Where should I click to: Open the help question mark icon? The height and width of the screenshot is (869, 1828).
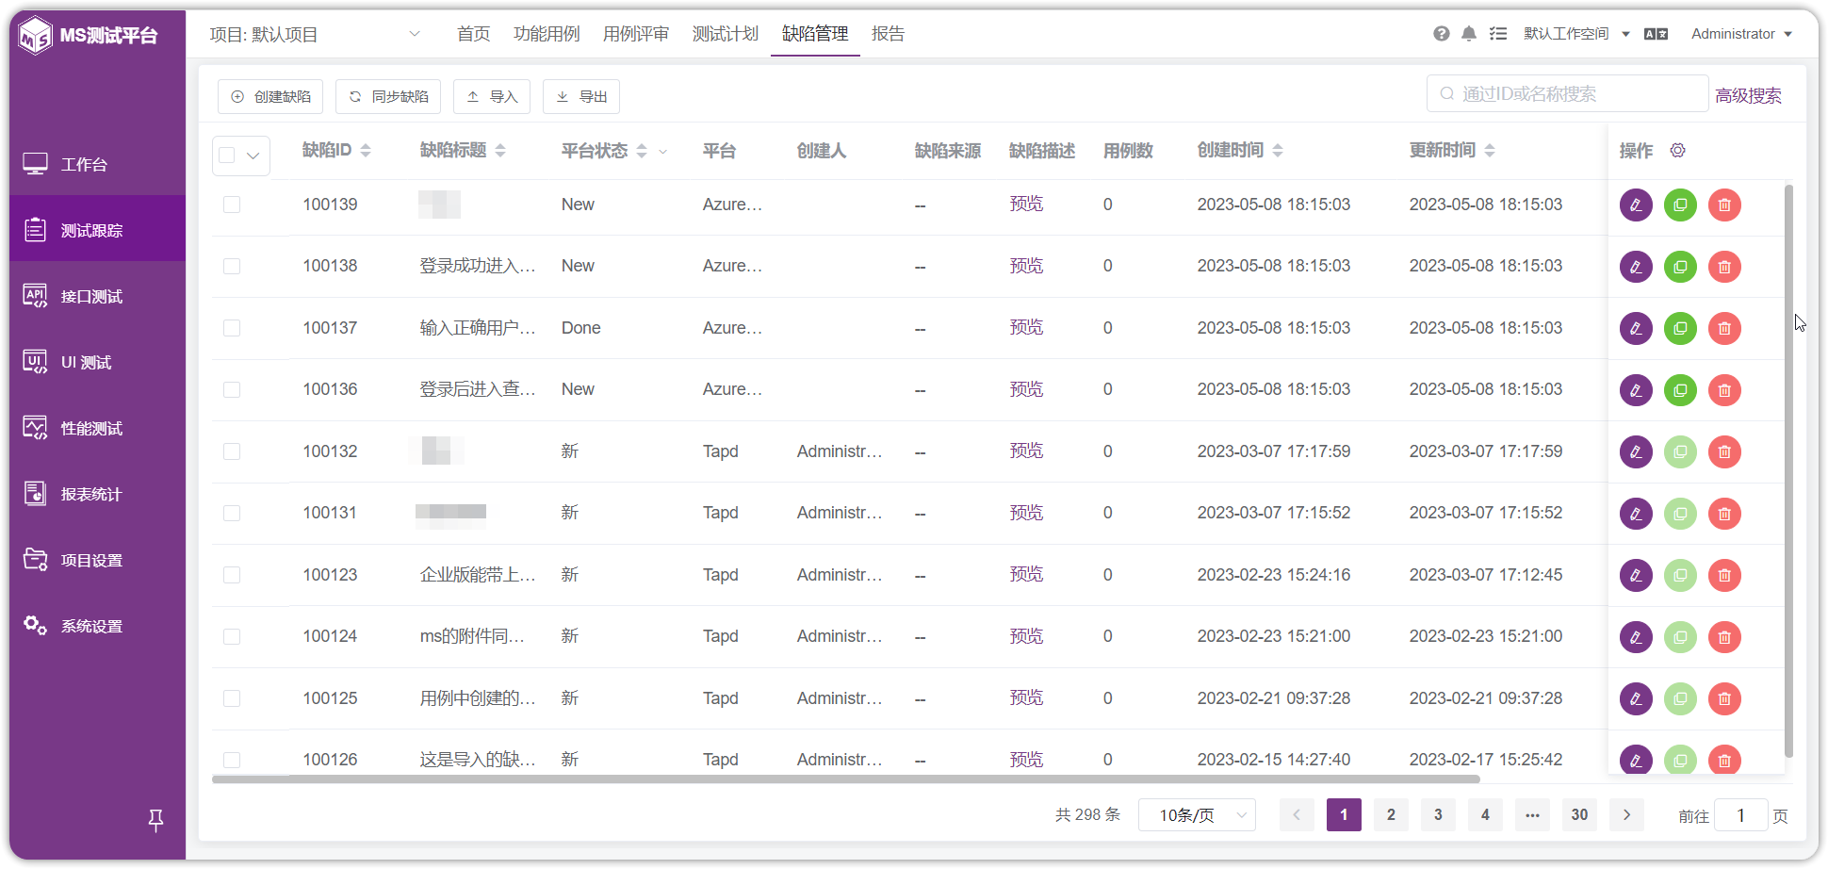pos(1442,34)
